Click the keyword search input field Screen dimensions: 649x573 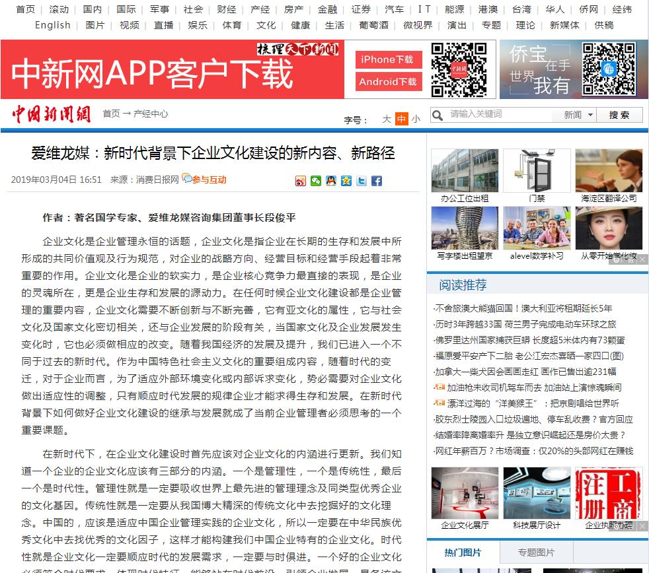click(x=502, y=115)
